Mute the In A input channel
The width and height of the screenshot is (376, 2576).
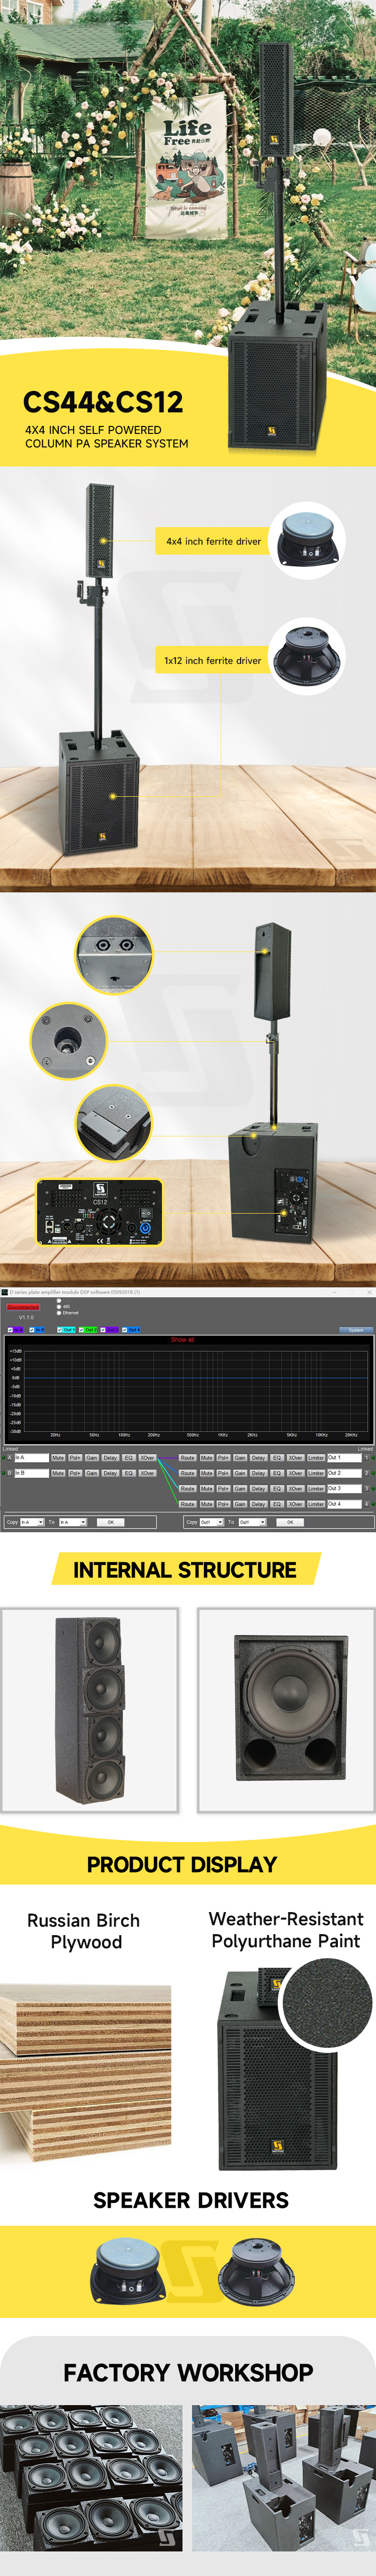click(57, 1458)
